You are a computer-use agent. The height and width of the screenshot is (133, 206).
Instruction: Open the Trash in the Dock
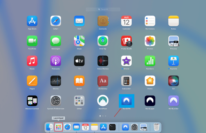[156, 127]
